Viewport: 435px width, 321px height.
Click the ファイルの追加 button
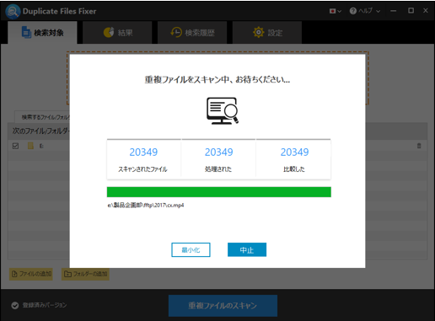[31, 274]
